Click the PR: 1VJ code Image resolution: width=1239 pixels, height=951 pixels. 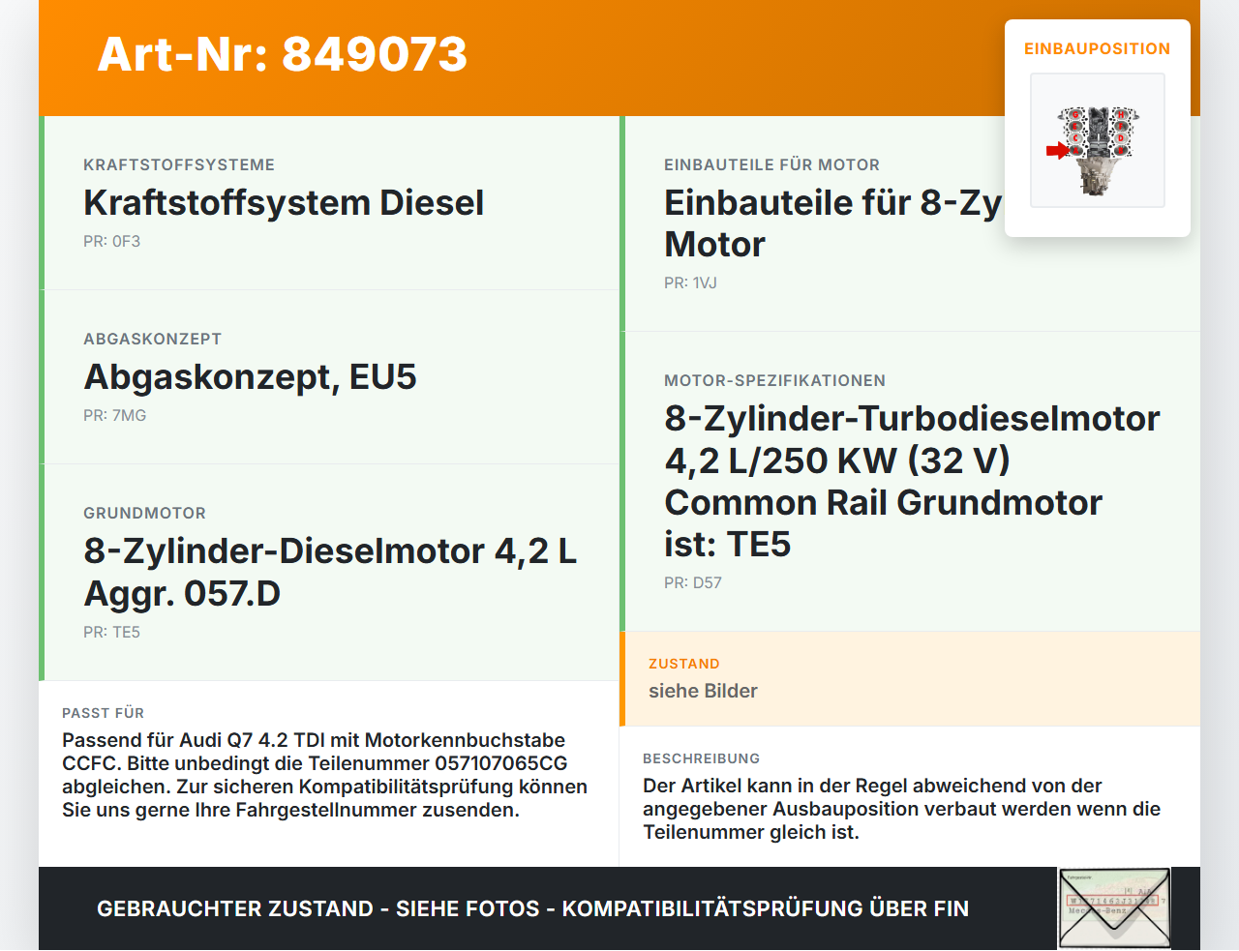tap(691, 283)
